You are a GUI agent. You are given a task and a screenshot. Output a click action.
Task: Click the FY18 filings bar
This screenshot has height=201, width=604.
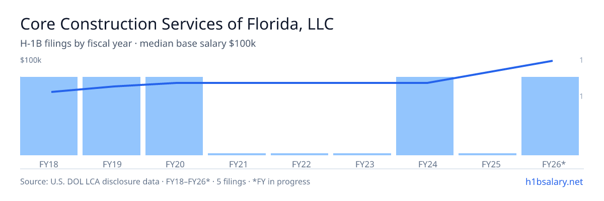click(49, 116)
